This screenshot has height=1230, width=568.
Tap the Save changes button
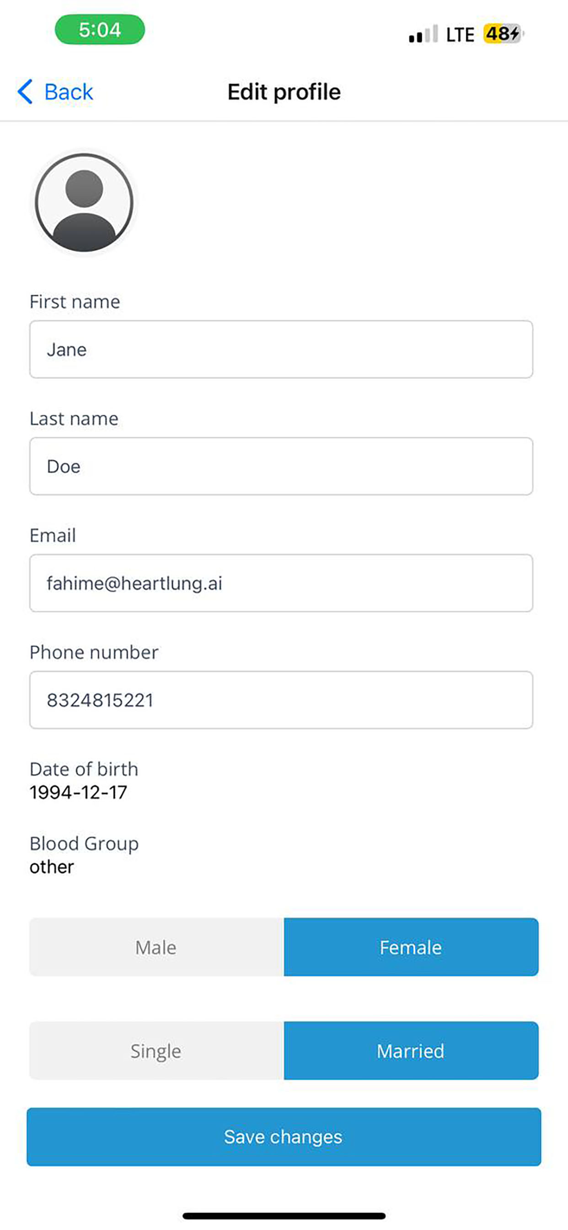point(284,1137)
